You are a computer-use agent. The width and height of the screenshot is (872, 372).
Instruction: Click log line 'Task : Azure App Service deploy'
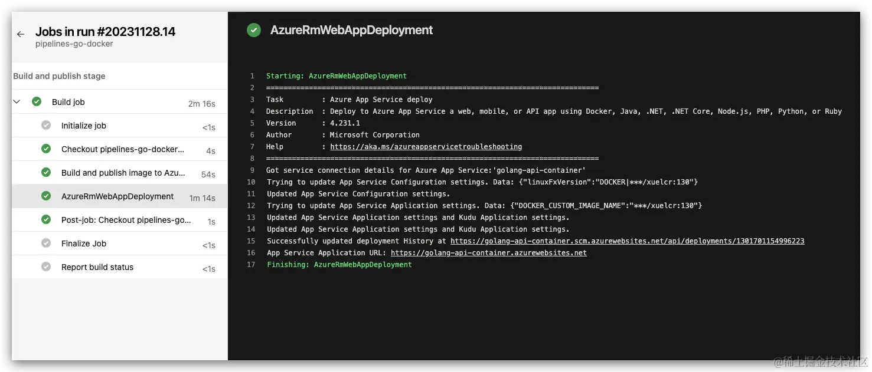point(350,100)
